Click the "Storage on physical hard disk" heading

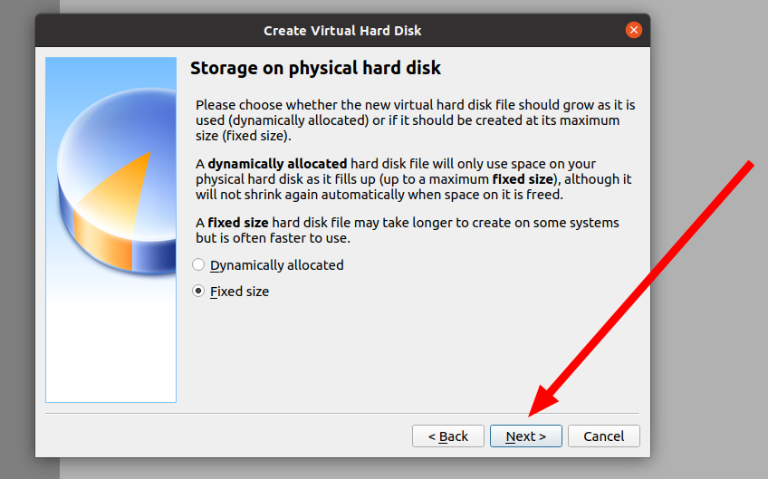click(315, 68)
